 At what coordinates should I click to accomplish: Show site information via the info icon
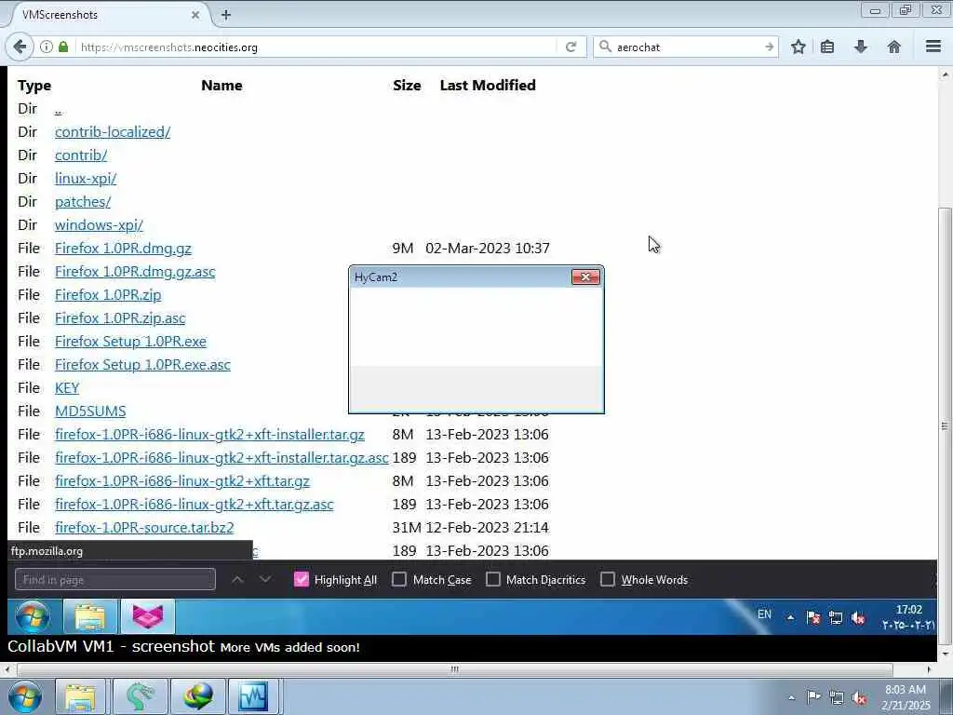click(x=47, y=47)
